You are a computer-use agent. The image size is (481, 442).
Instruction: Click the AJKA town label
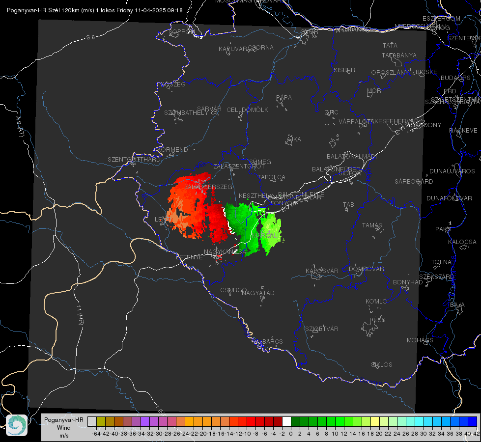(x=294, y=139)
